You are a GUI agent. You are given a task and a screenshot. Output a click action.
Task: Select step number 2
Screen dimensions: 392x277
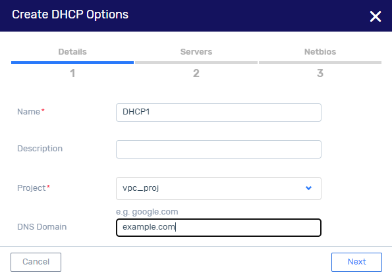coord(196,73)
